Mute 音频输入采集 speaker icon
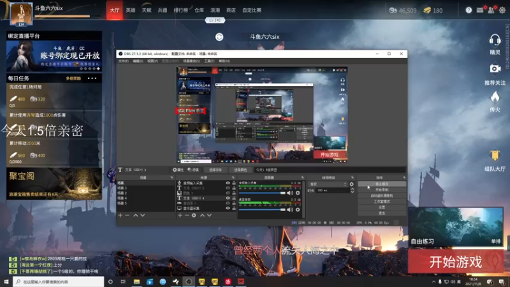The width and height of the screenshot is (510, 287). tap(290, 193)
